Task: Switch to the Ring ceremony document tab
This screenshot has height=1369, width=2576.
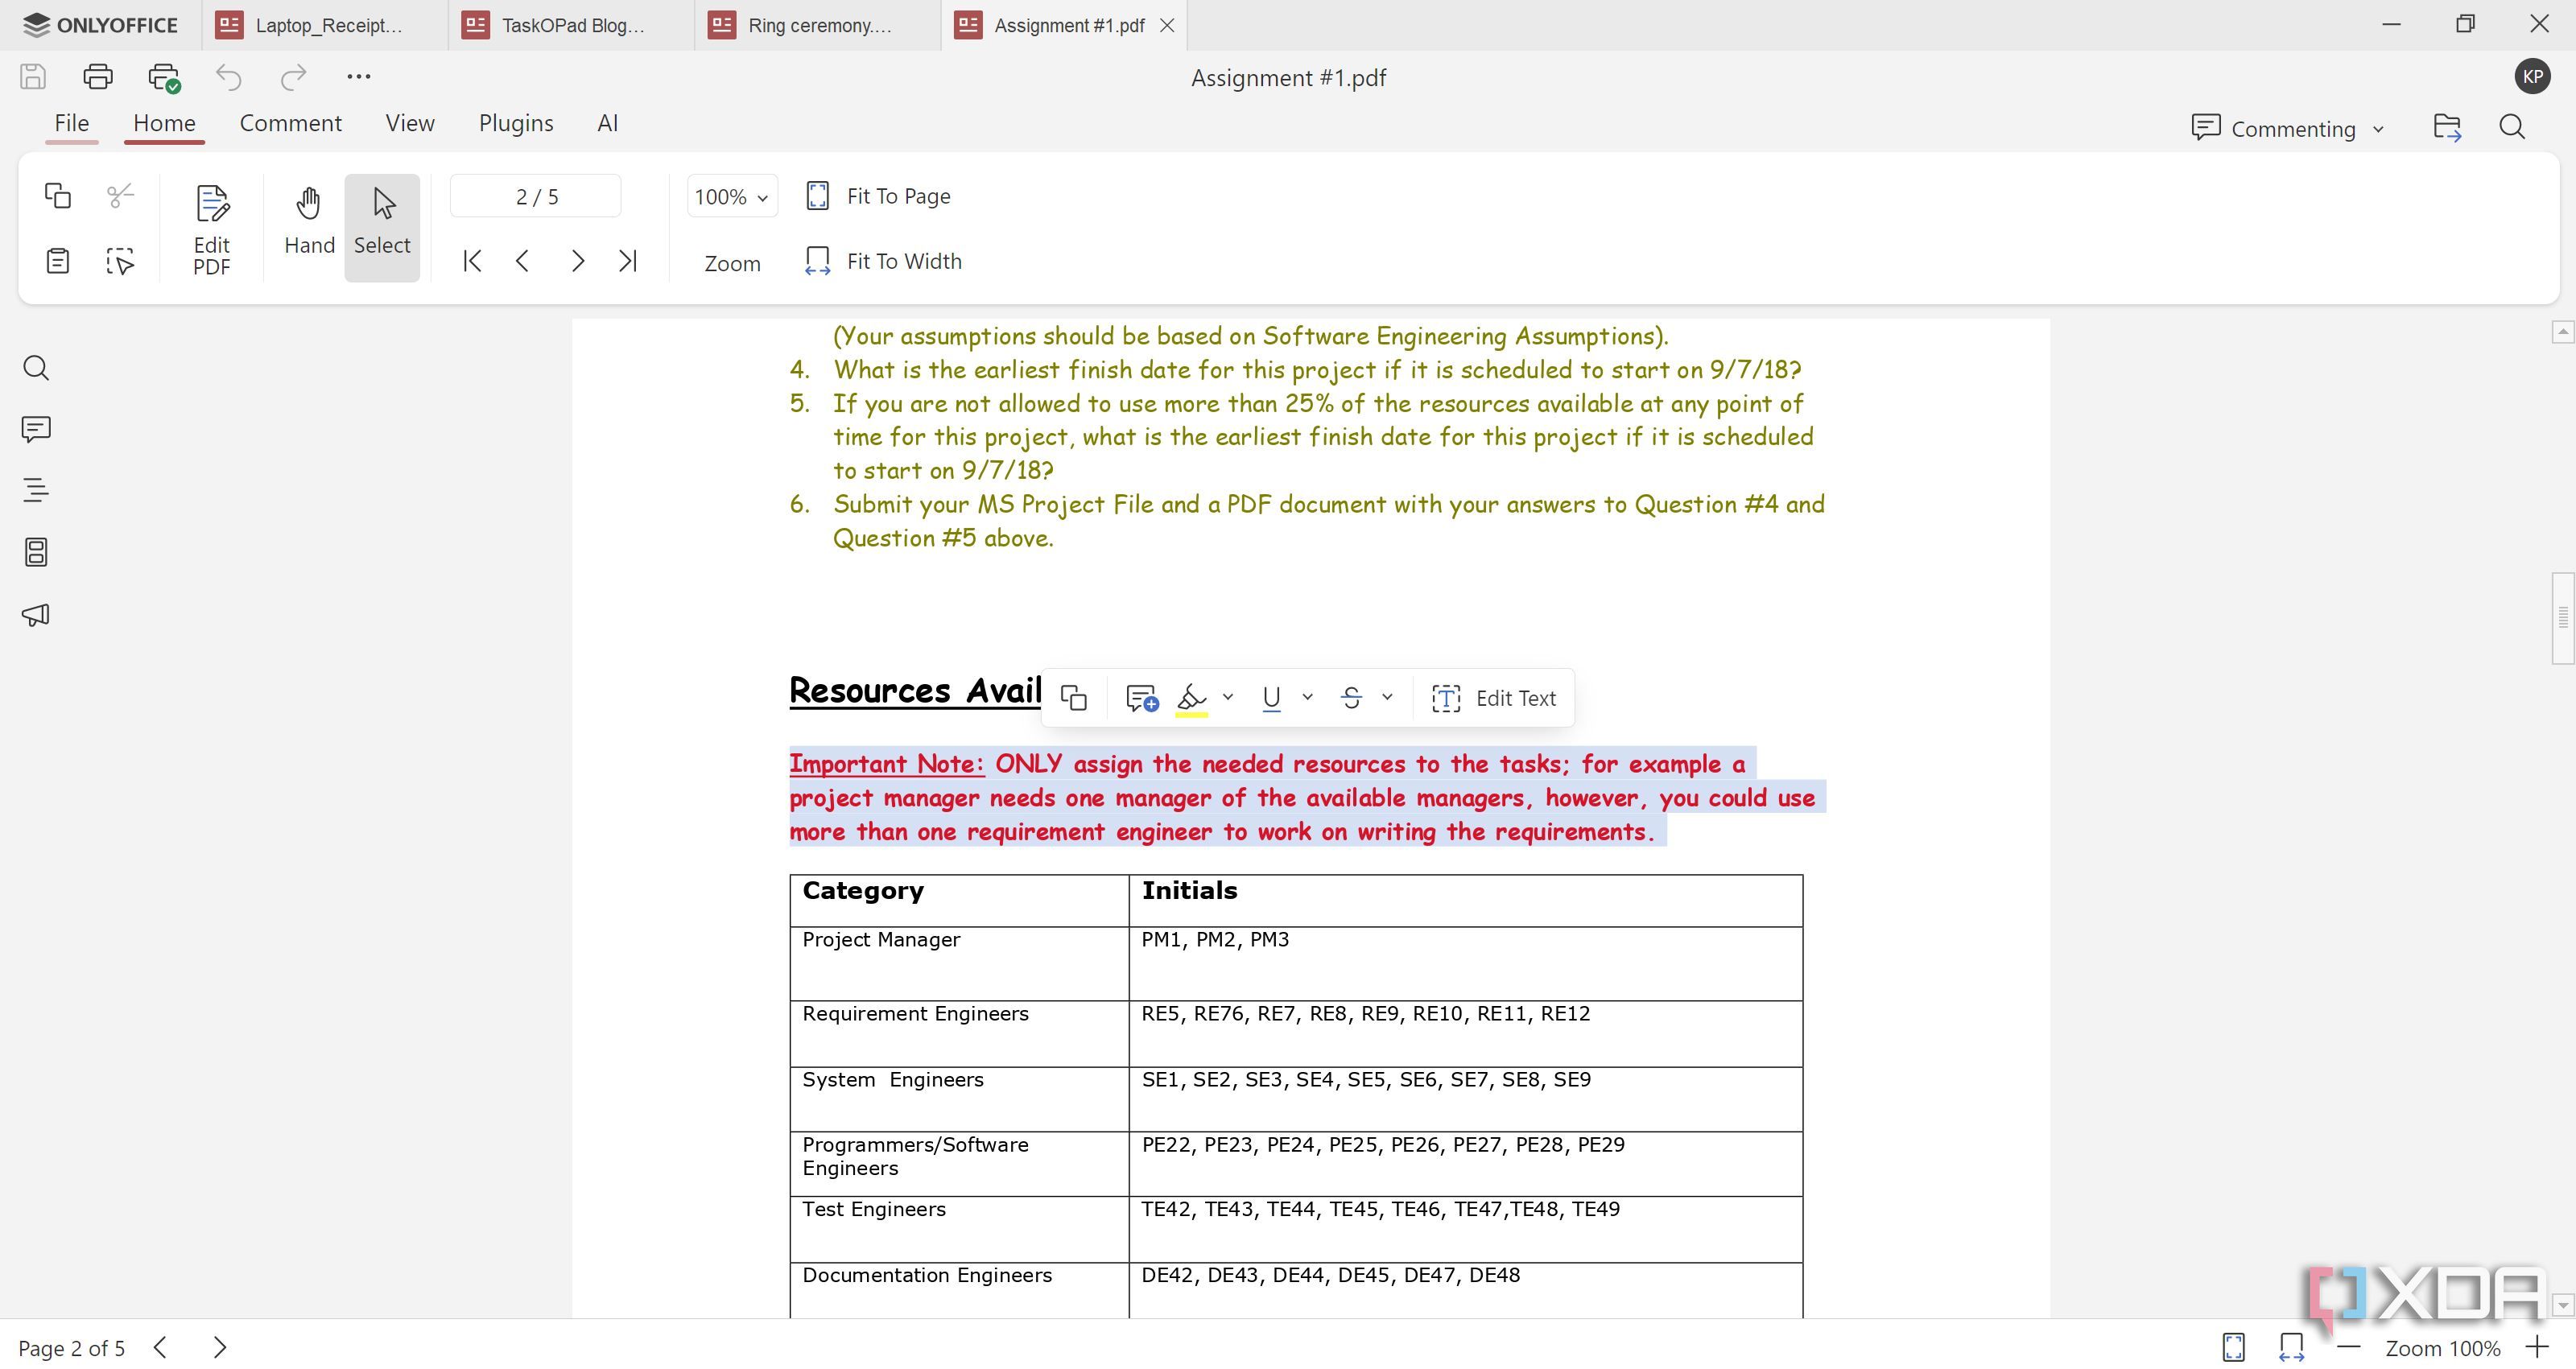Action: tap(818, 25)
